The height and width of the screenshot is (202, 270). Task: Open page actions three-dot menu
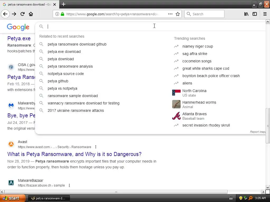tap(170, 14)
